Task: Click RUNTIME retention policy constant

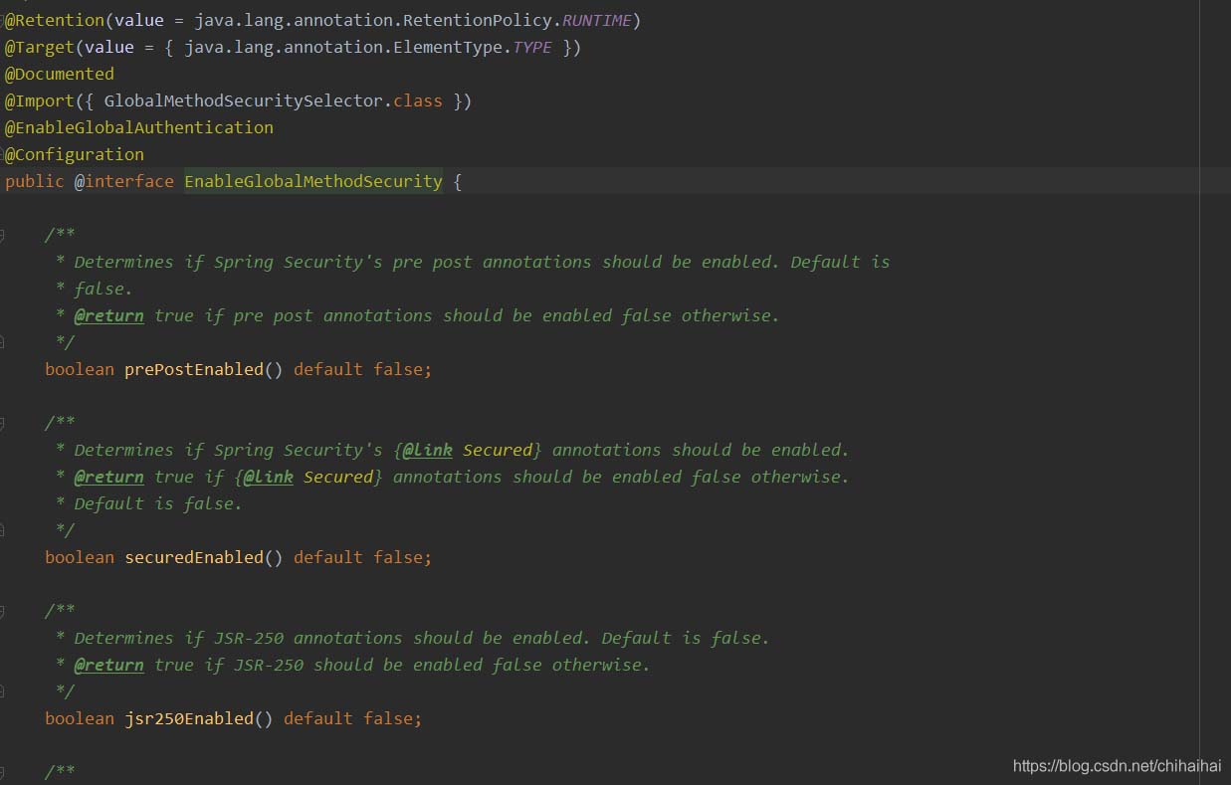Action: [596, 20]
